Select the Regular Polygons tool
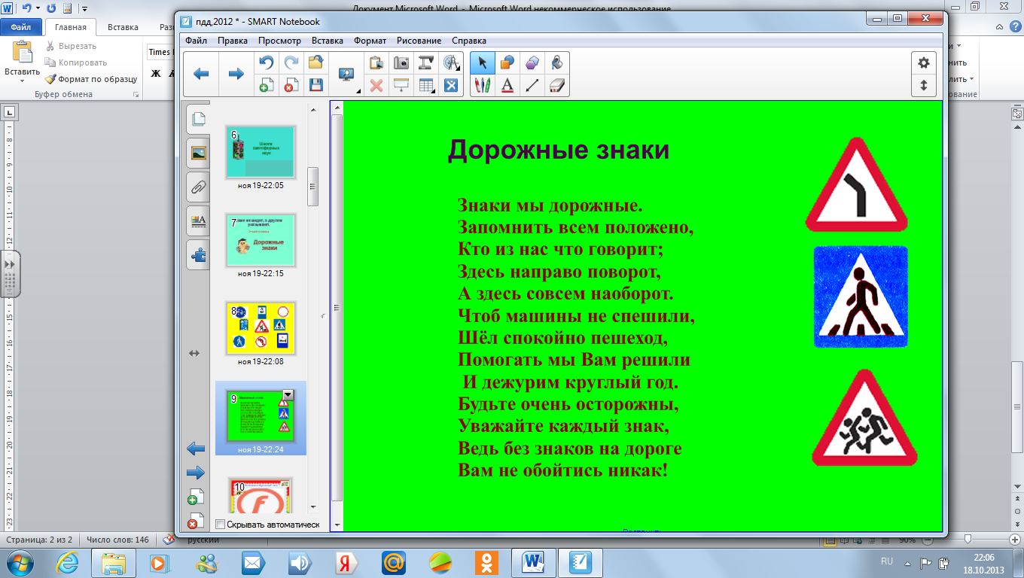The width and height of the screenshot is (1024, 578). pyautogui.click(x=532, y=62)
